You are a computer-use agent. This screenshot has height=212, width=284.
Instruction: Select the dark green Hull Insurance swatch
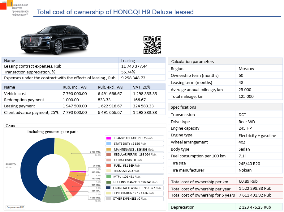coord(109,182)
